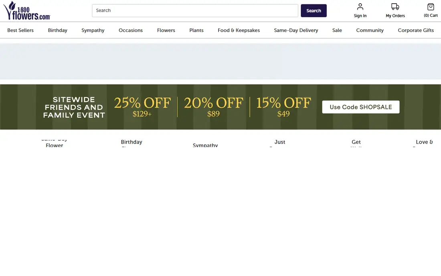
Task: Click Sitewide Friends and Family Event text
Action: [x=74, y=107]
